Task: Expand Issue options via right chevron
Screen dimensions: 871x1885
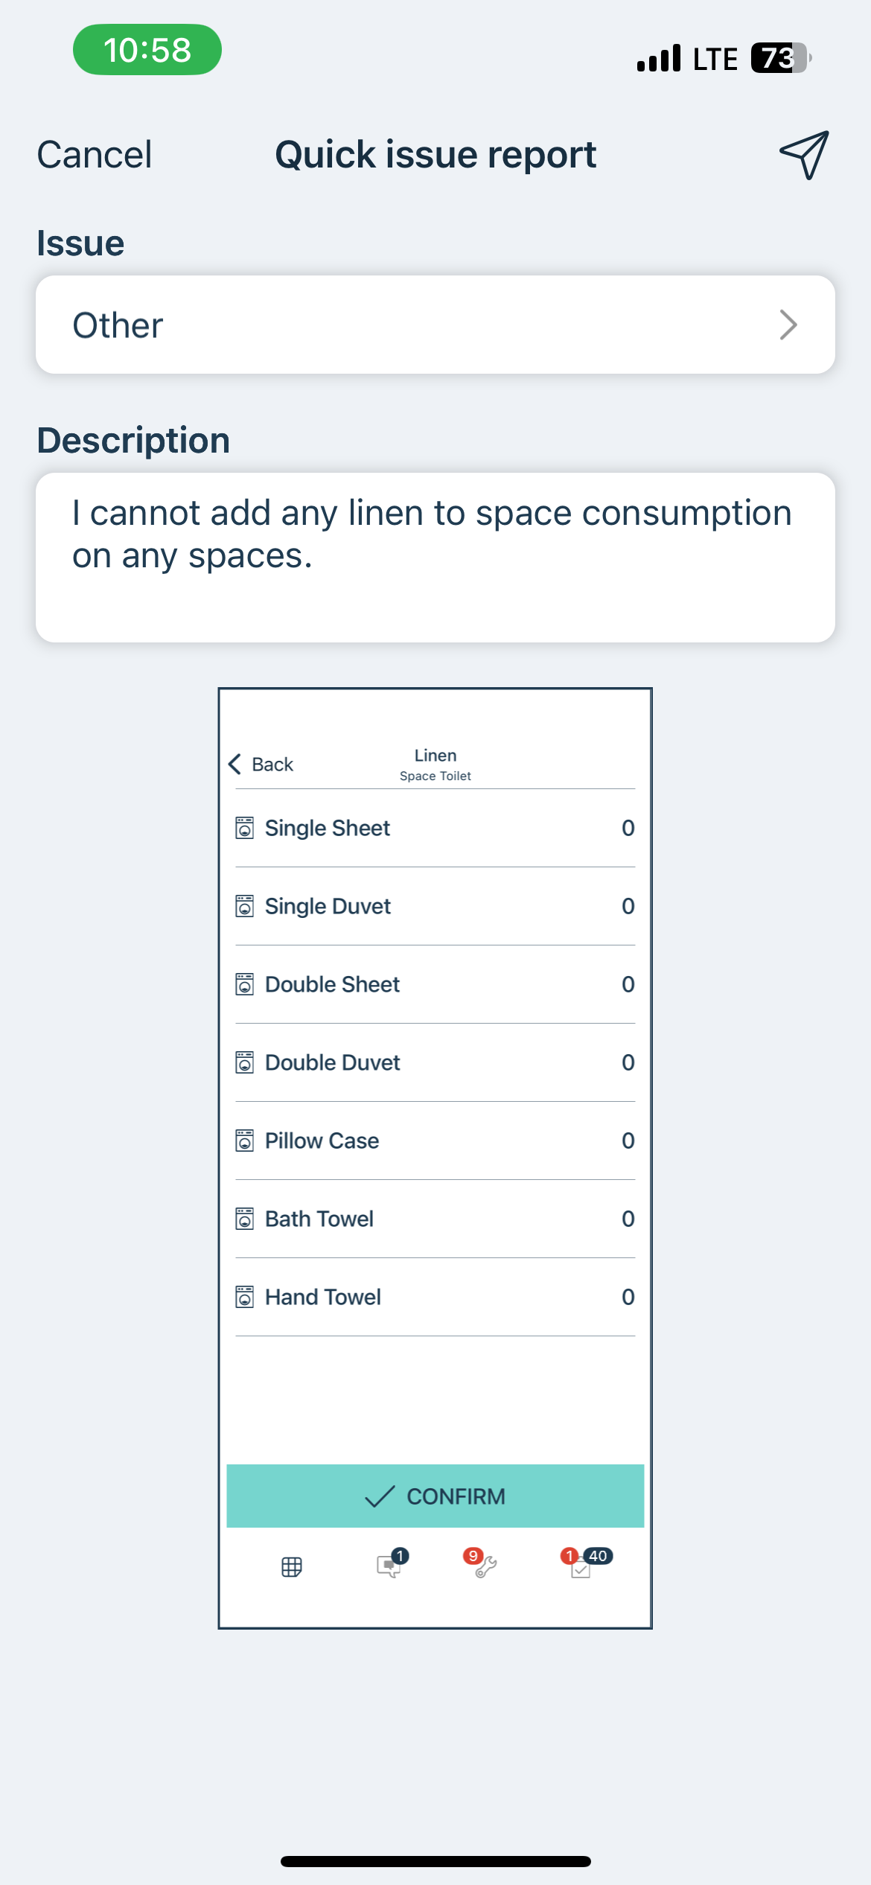Action: coord(788,325)
